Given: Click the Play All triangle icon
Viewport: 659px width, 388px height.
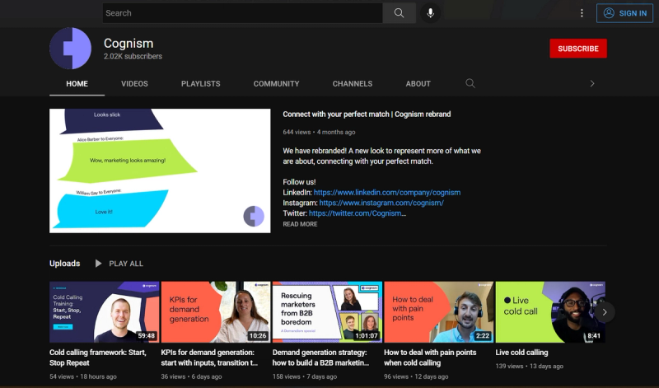Looking at the screenshot, I should (98, 264).
